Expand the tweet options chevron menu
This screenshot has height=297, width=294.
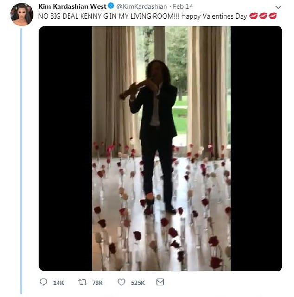[x=278, y=7]
